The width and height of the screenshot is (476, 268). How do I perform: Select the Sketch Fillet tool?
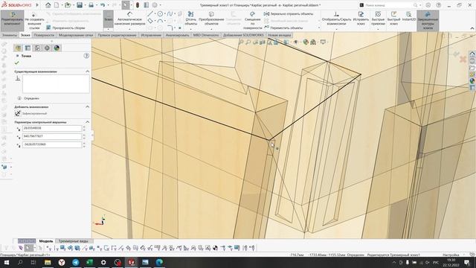[170, 28]
